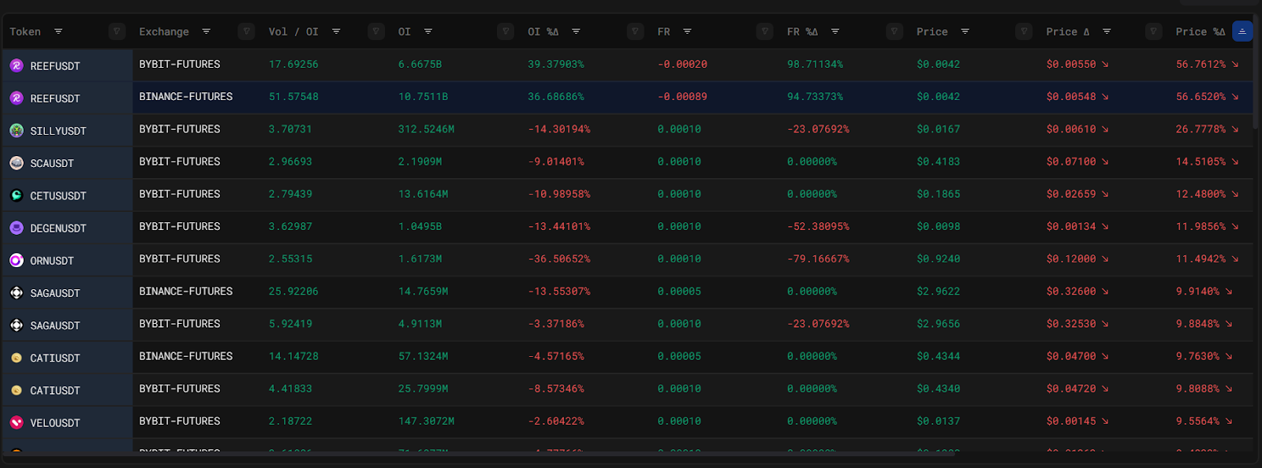Click the OI column filter funnel

coord(506,32)
